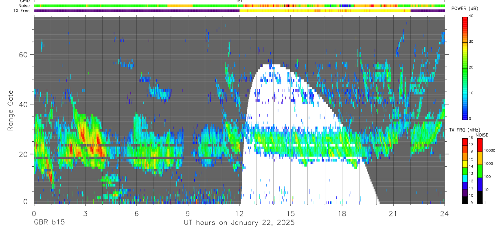Click UT hour 0 on time axis
The height and width of the screenshot is (231, 500).
[x=34, y=213]
